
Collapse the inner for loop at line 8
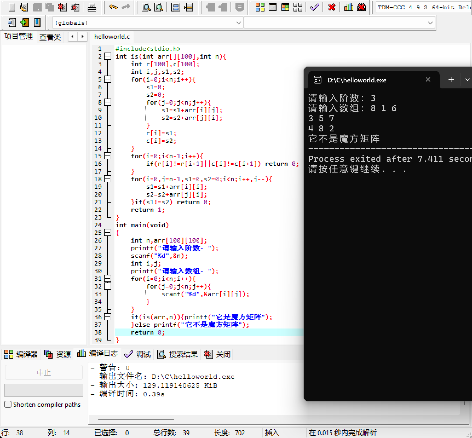[108, 102]
